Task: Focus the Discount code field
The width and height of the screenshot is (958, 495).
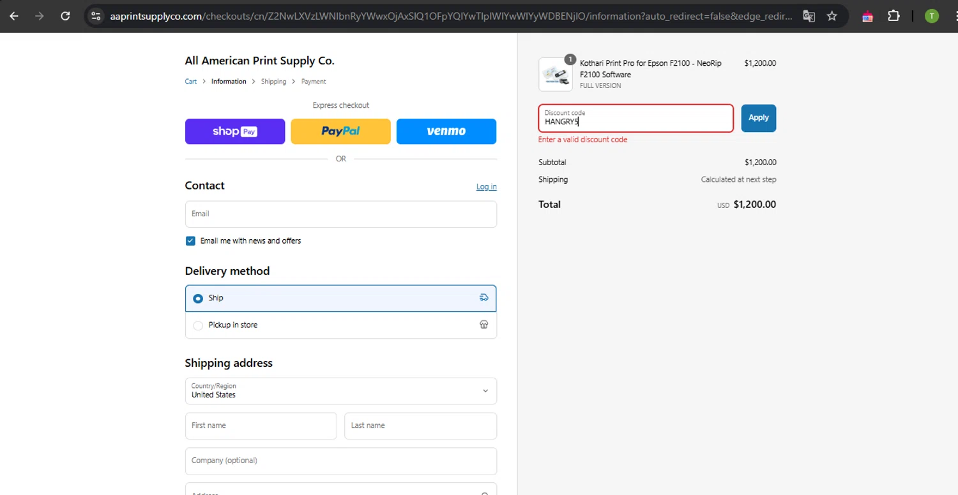Action: pyautogui.click(x=636, y=118)
